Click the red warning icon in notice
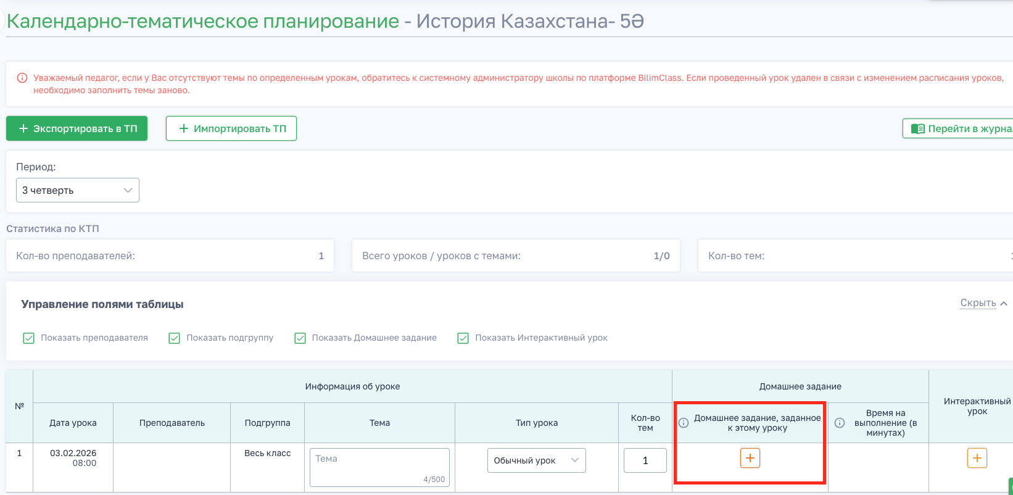 tap(22, 78)
